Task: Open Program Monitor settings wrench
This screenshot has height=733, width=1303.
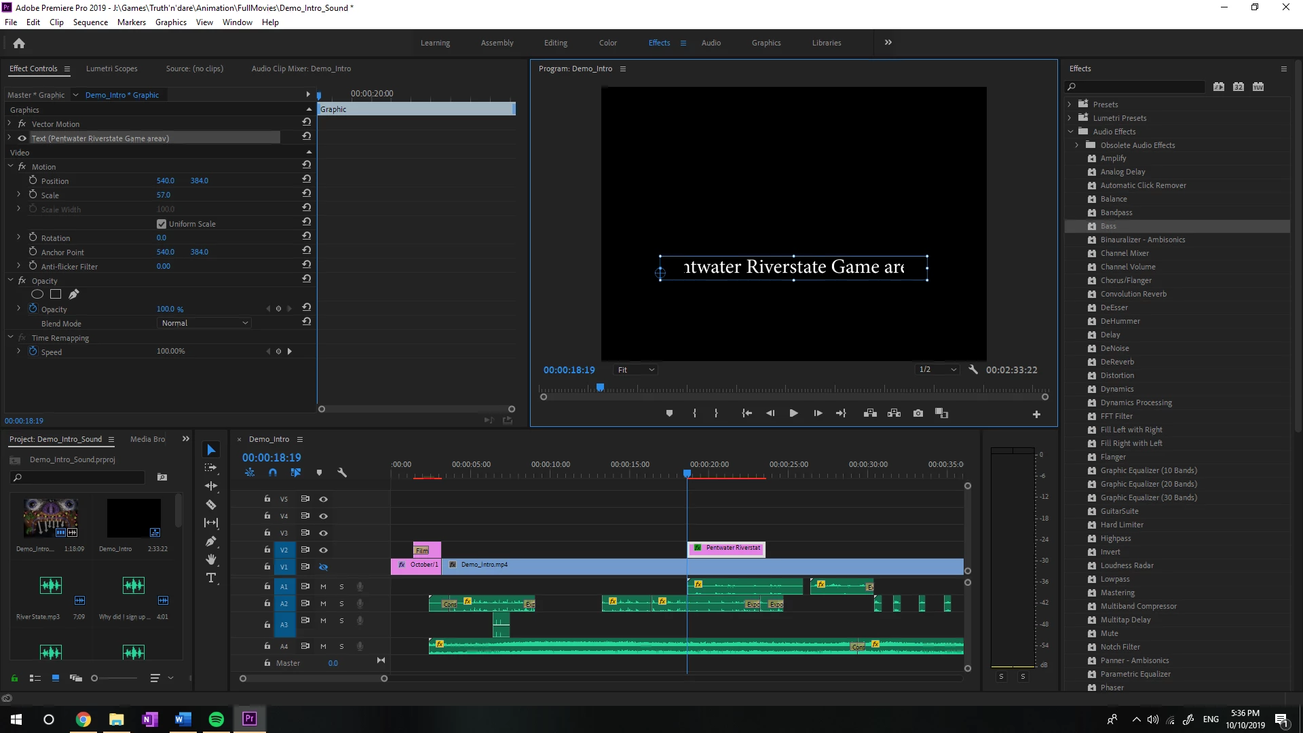Action: pos(973,370)
